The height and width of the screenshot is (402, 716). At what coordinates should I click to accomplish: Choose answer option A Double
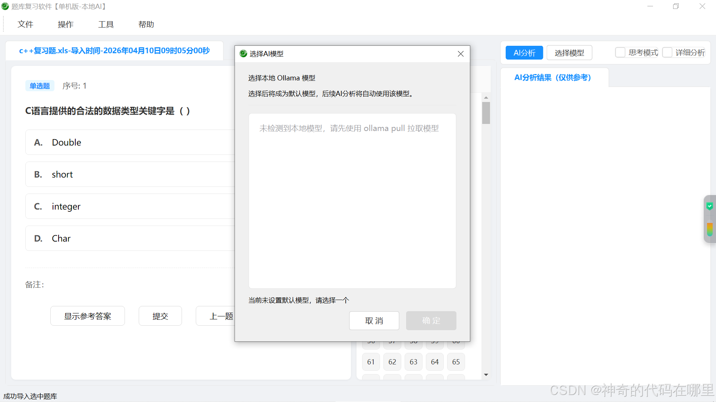click(x=130, y=142)
